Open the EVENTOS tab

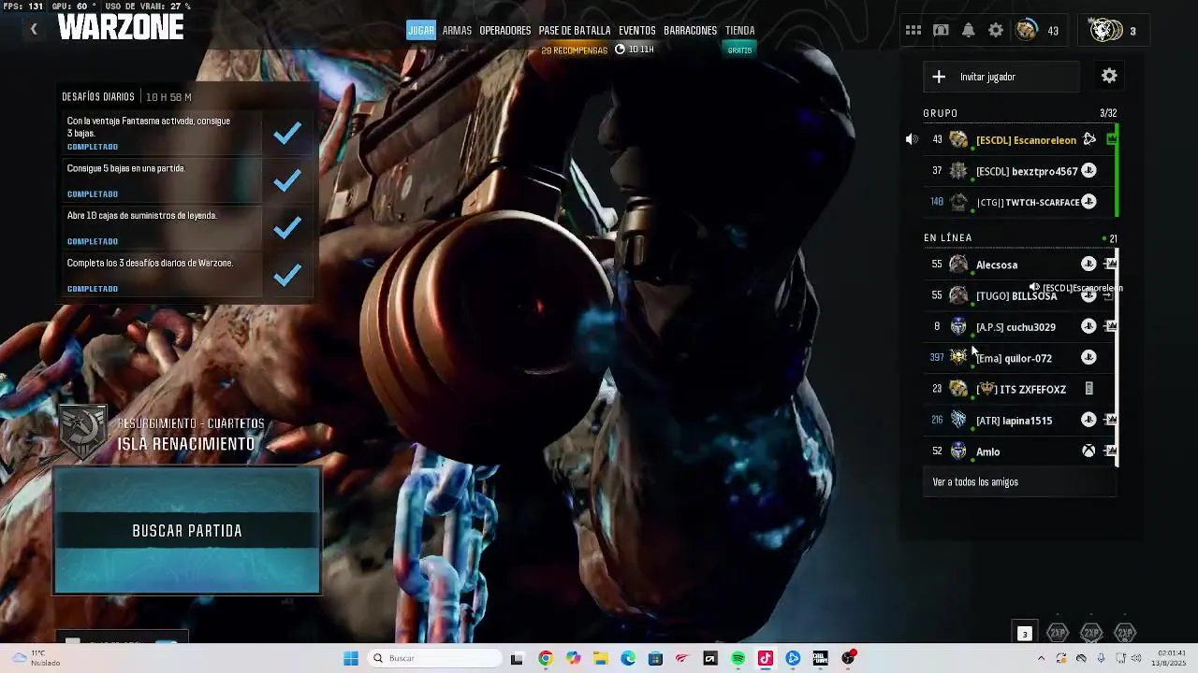coord(637,31)
